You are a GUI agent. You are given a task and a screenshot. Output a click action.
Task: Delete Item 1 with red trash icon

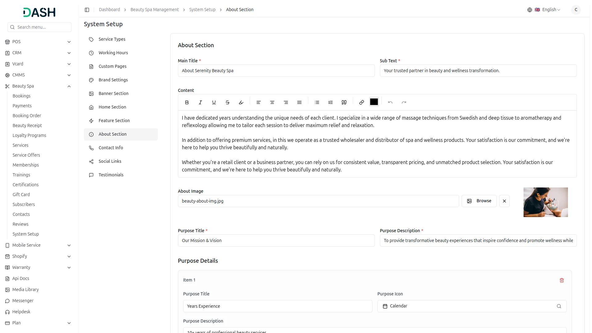point(562,280)
